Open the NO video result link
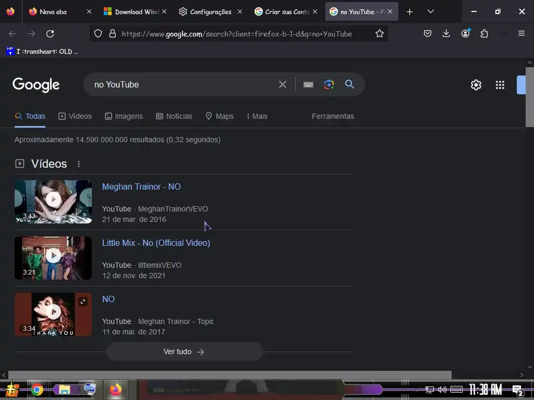Viewport: 534px width, 400px height. tap(108, 299)
